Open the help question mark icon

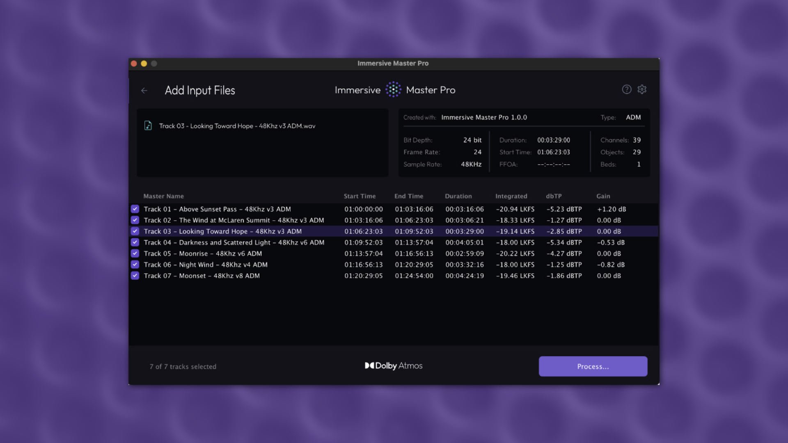click(626, 89)
